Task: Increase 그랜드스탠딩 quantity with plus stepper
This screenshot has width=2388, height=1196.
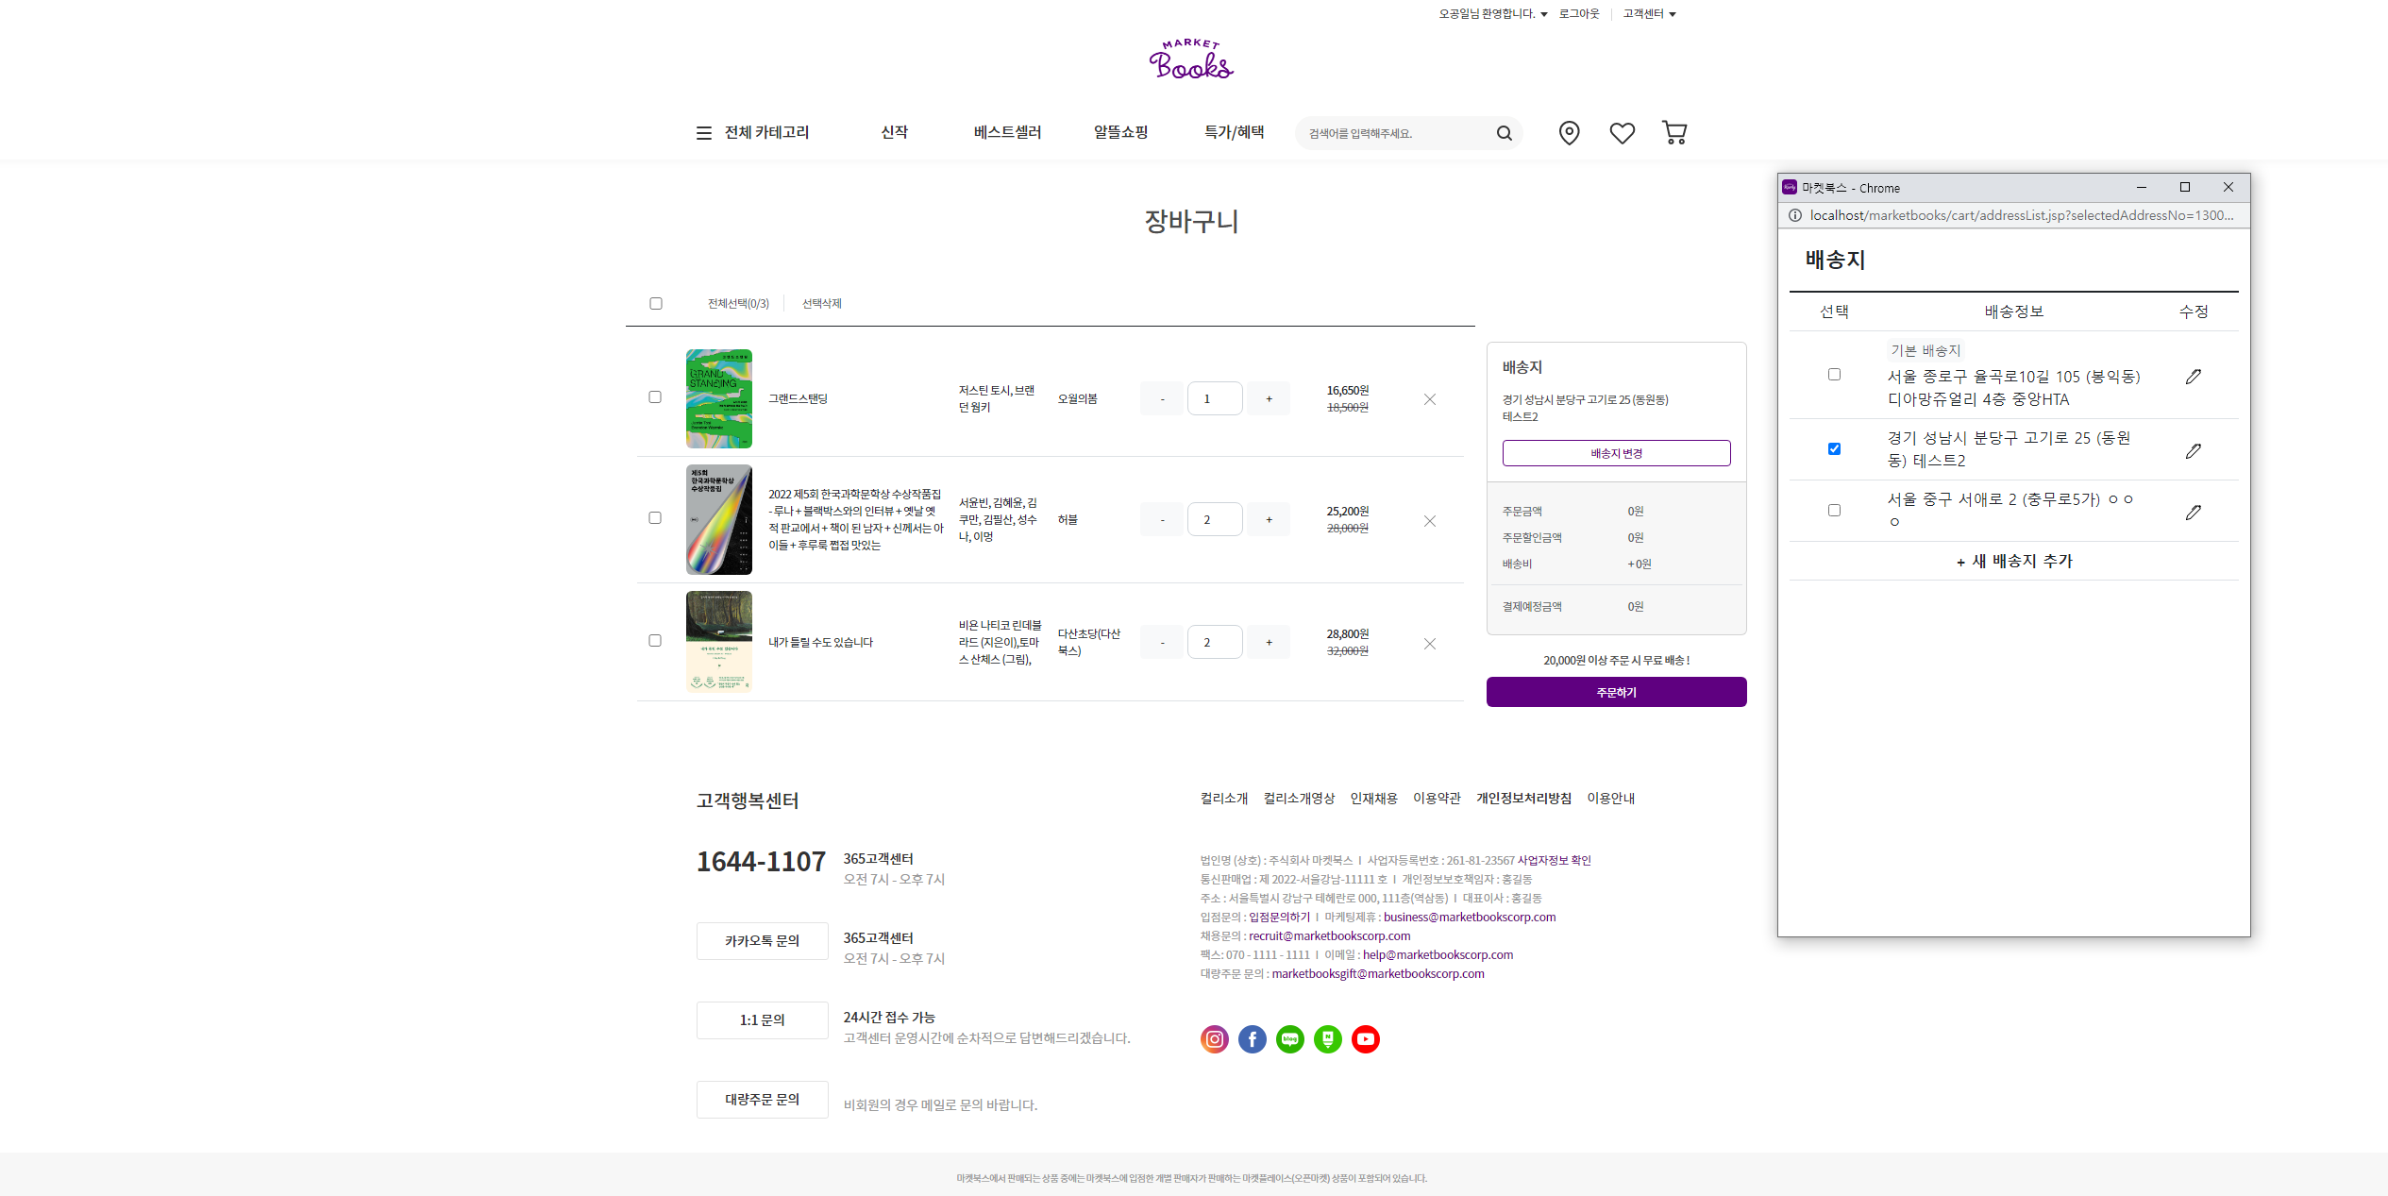Action: pyautogui.click(x=1269, y=399)
